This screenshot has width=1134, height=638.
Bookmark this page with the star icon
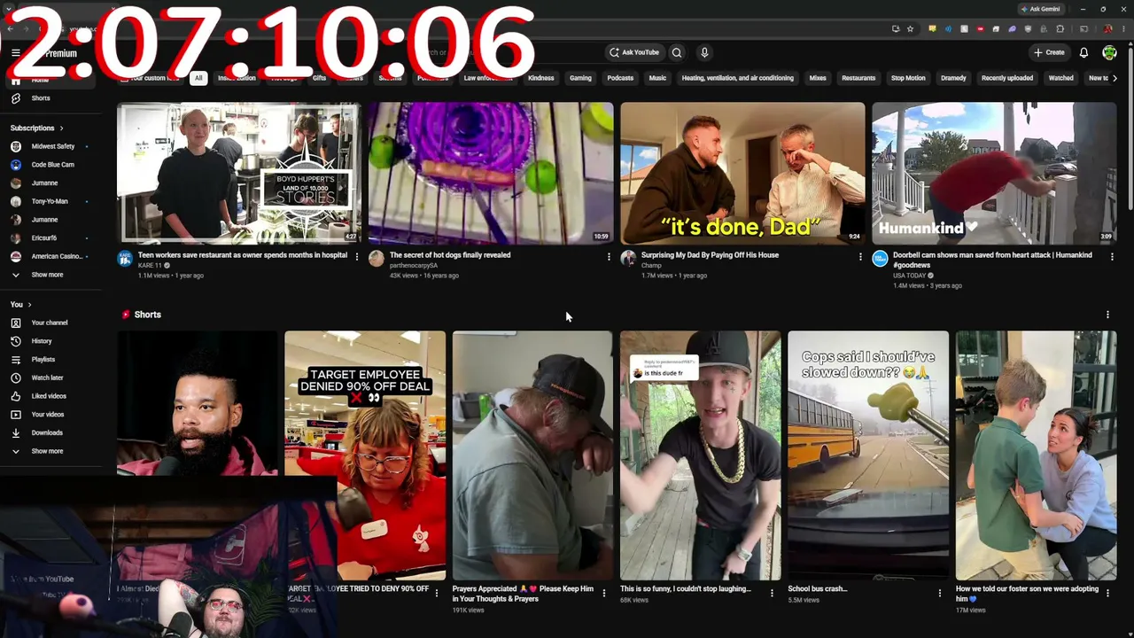pyautogui.click(x=910, y=28)
